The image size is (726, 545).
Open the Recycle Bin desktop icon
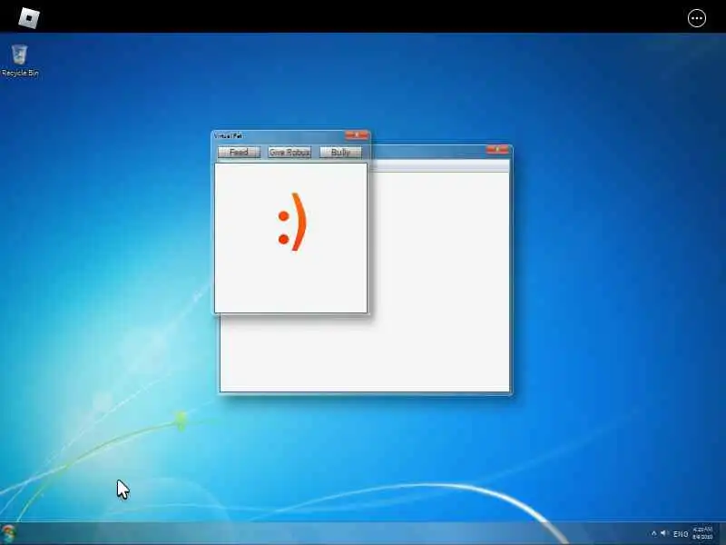tap(19, 61)
